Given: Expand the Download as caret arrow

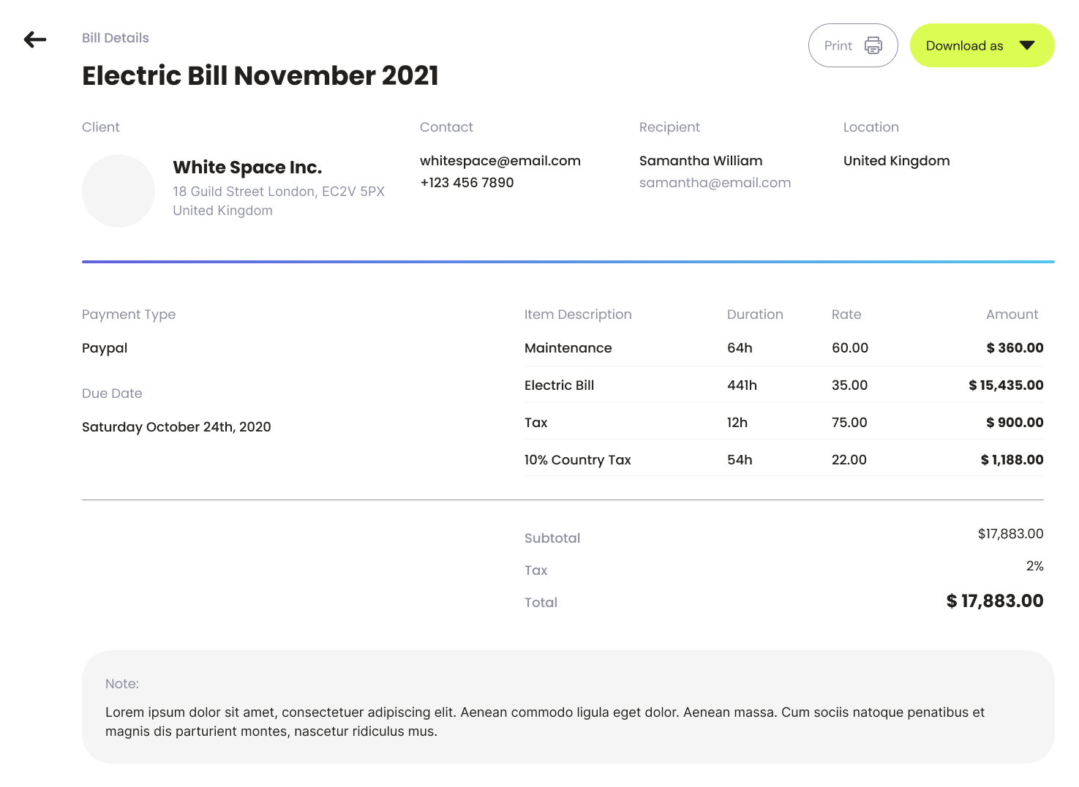Looking at the screenshot, I should [1027, 45].
